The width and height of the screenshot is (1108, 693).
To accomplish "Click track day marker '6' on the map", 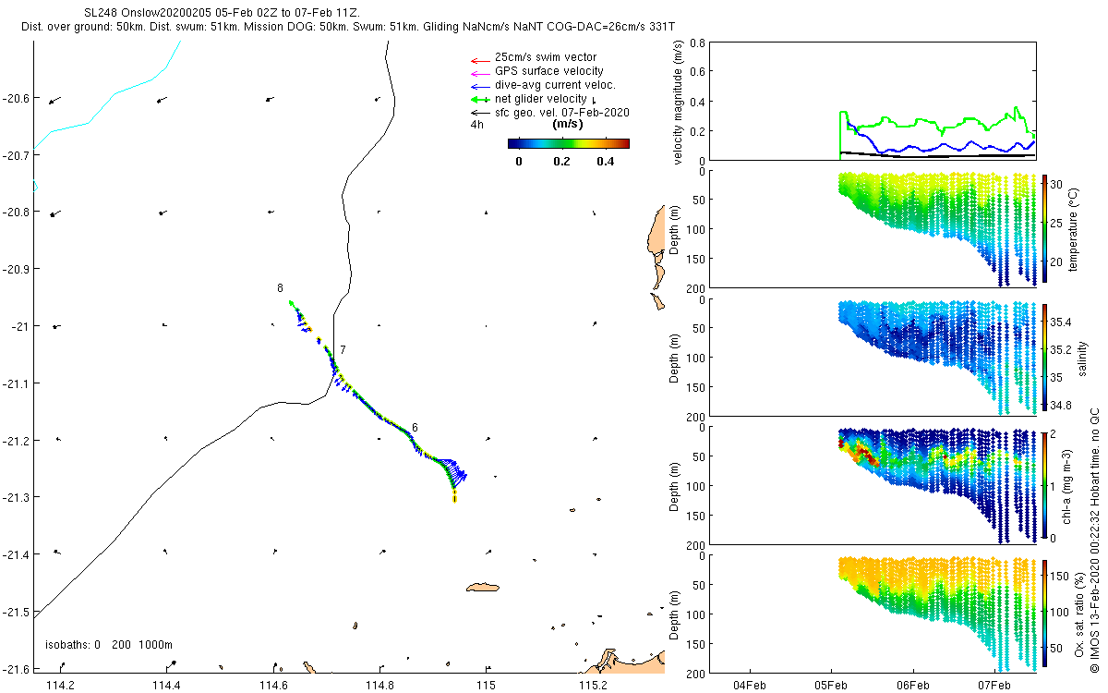I will 415,428.
